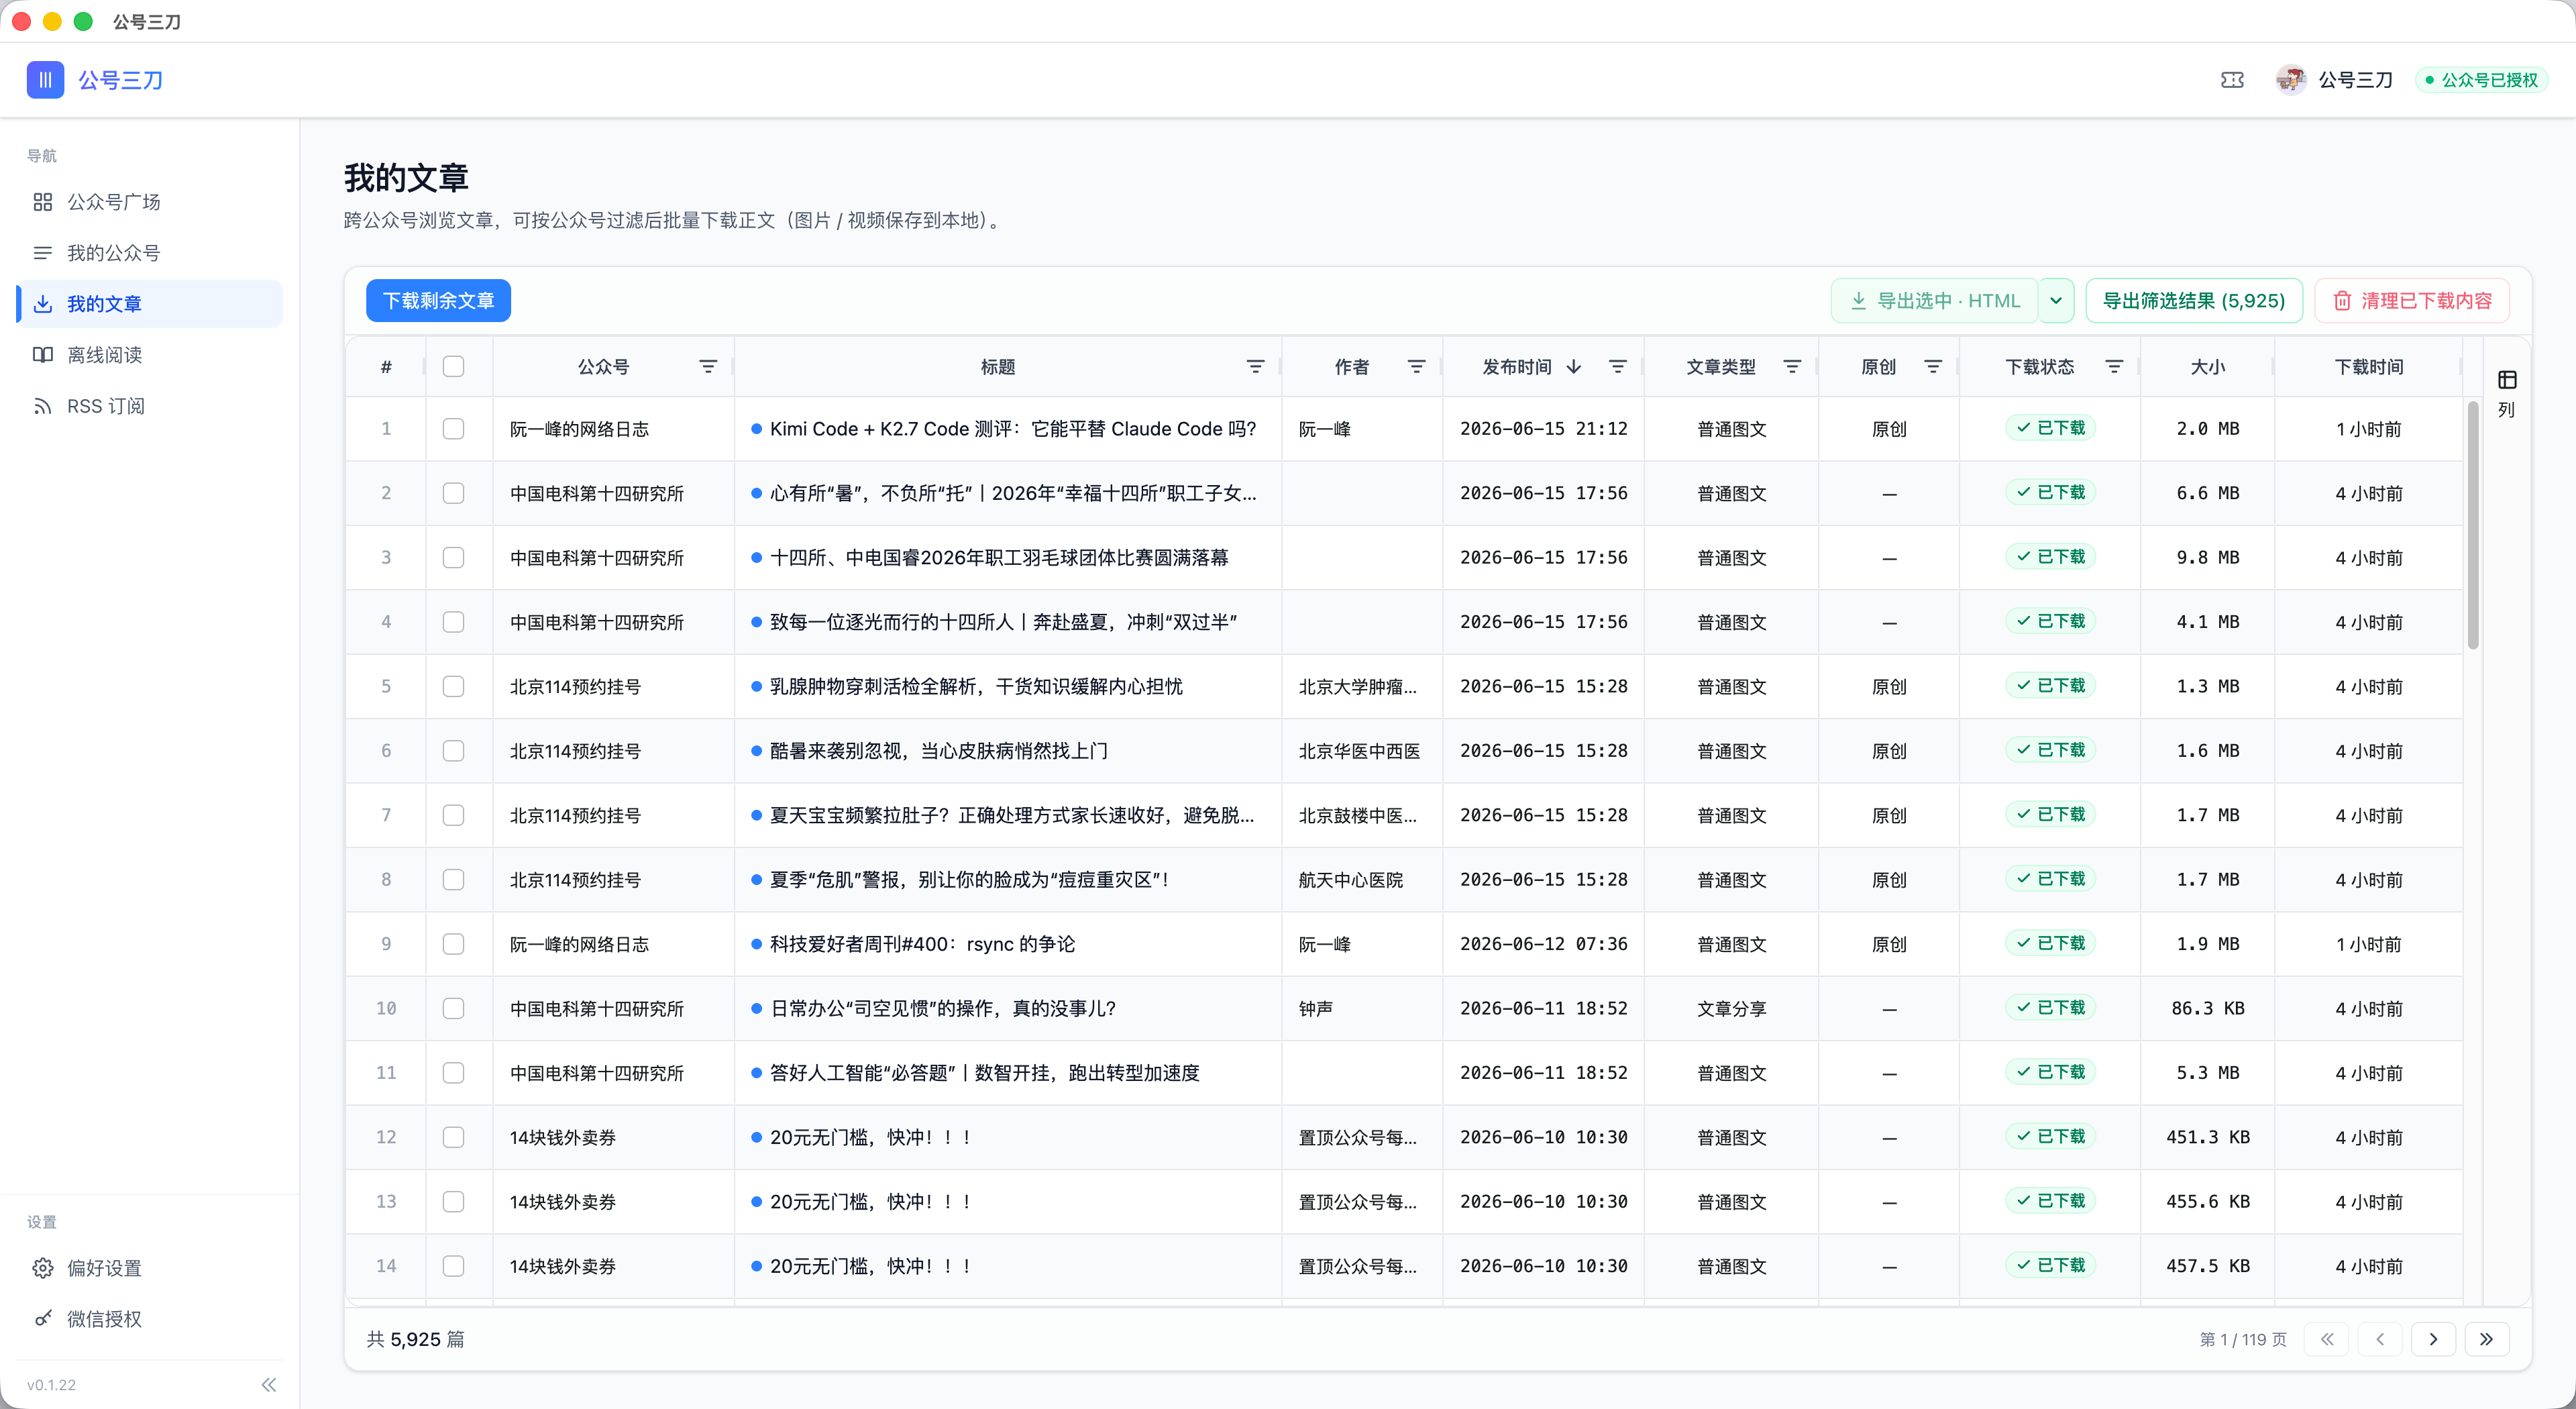Click 2026-06-12 07:36 publish time cell

click(1543, 944)
